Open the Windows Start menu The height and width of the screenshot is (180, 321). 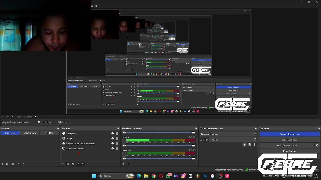94,176
